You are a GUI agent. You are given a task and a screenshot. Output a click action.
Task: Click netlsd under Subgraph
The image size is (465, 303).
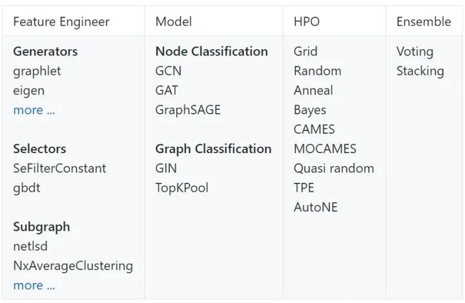point(30,246)
